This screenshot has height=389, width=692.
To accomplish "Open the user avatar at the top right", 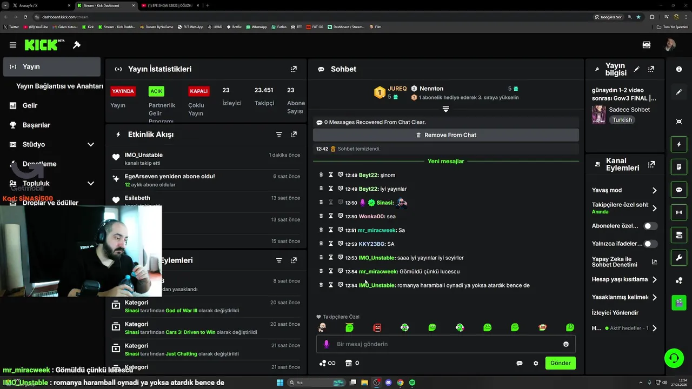I will (x=670, y=45).
